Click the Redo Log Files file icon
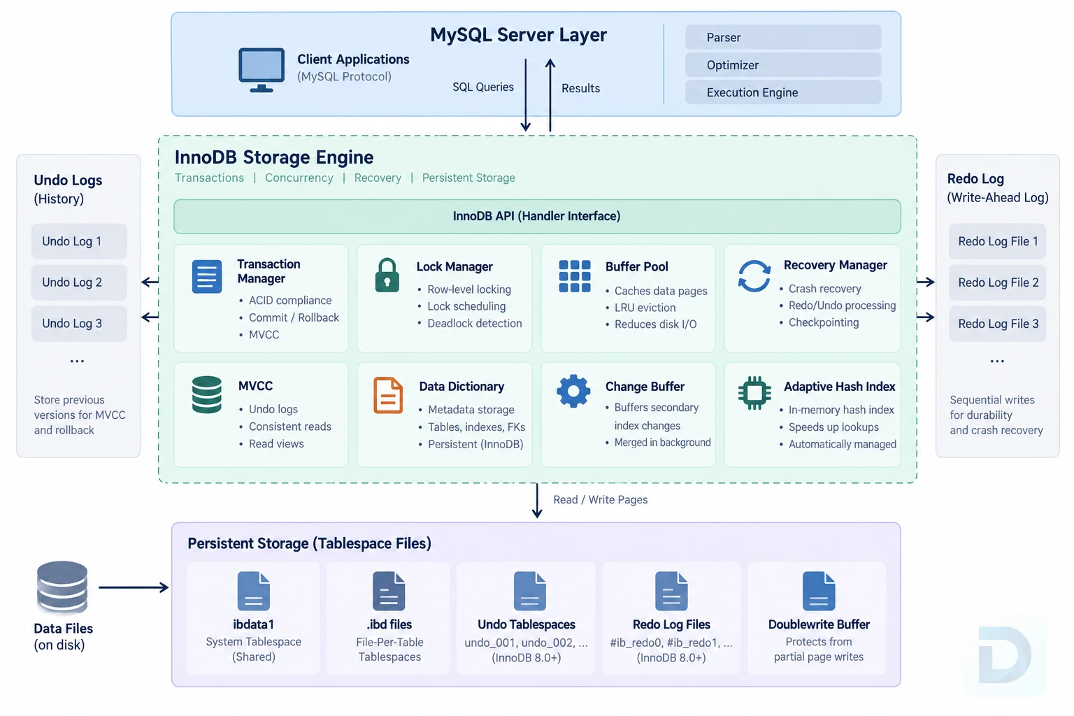Viewport: 1074px width, 716px height. tap(671, 592)
